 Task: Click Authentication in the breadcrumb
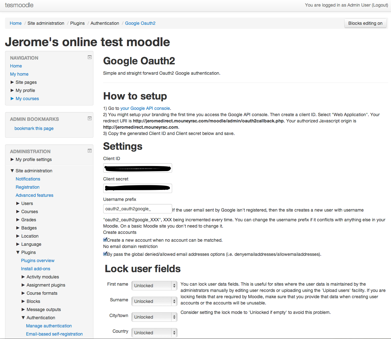pyautogui.click(x=105, y=23)
